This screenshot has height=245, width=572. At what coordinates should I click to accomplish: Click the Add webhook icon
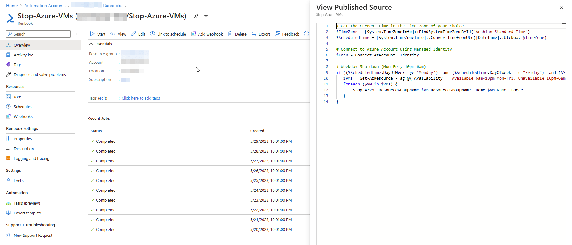[x=193, y=34]
